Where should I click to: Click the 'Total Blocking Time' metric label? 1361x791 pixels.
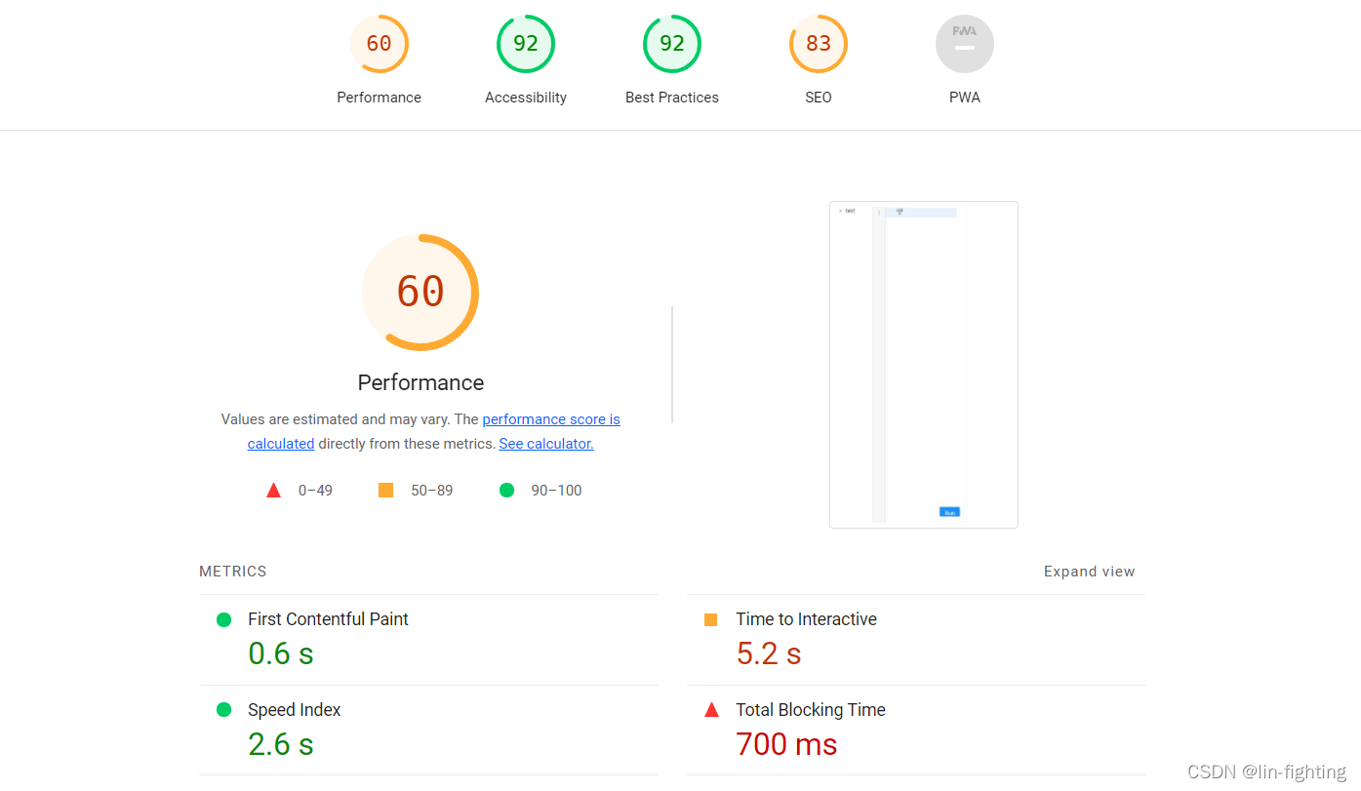click(811, 710)
